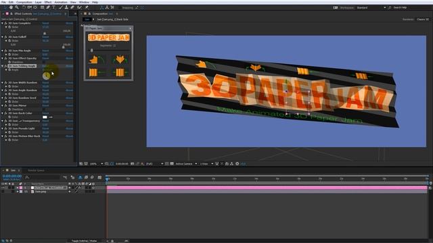The image size is (433, 243).
Task: Select the Eraser tool
Action: (x=72, y=7)
